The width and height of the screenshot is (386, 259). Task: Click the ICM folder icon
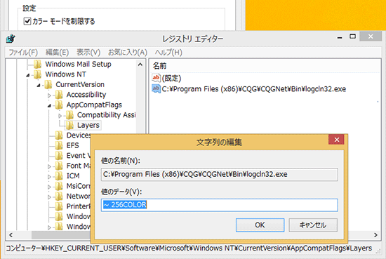(x=59, y=176)
